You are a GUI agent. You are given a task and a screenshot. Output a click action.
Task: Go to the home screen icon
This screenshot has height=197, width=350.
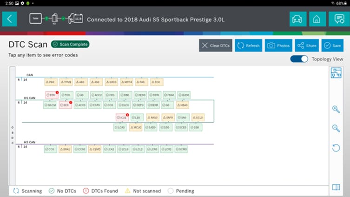[x=317, y=19]
